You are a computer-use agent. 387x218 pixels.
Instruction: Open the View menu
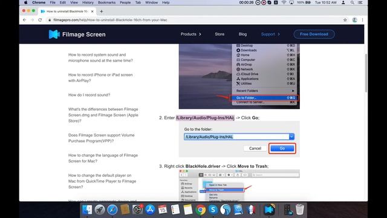tap(74, 2)
